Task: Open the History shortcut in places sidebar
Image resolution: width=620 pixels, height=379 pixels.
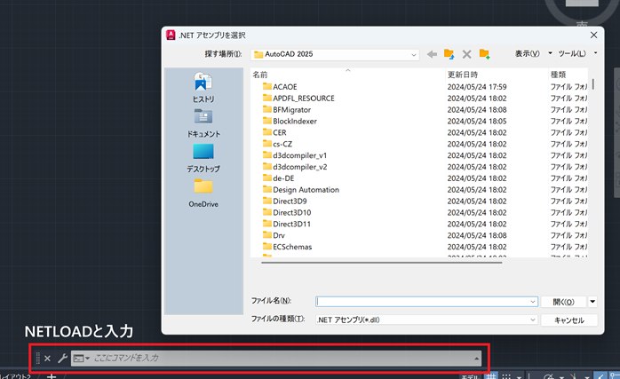Action: [203, 87]
